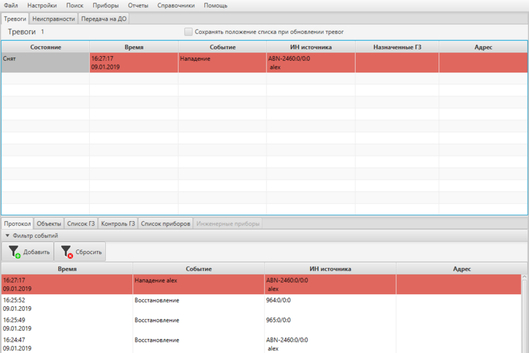Switch to the Передача на ДО tab
529x353 pixels.
[x=104, y=18]
